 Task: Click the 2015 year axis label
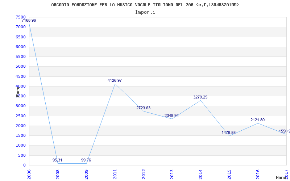pyautogui.click(x=229, y=174)
